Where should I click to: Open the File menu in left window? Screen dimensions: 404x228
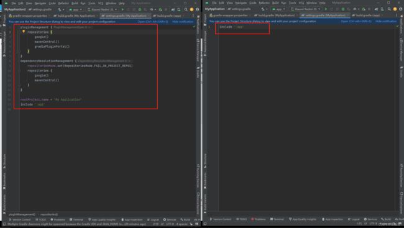[14, 3]
